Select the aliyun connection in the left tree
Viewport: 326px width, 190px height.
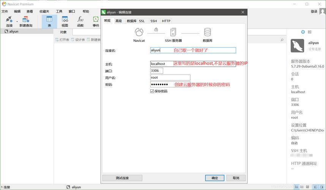[x=27, y=32]
